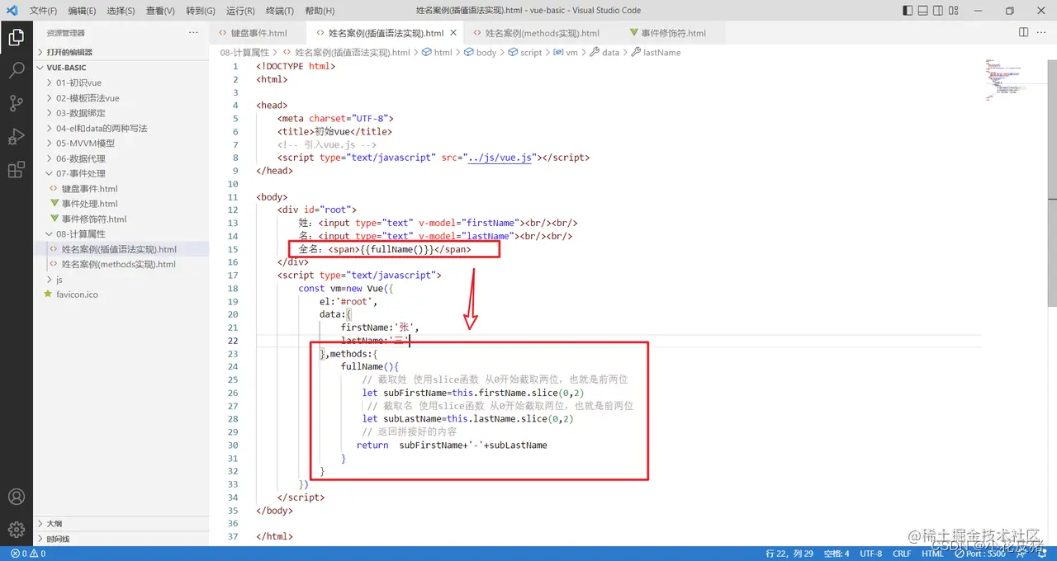The width and height of the screenshot is (1057, 561).
Task: Expand the 02-模板语法vue folder
Action: pyautogui.click(x=121, y=98)
